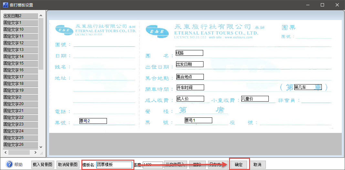Click the 取消背景图 button
This screenshot has width=345, height=170.
68,165
